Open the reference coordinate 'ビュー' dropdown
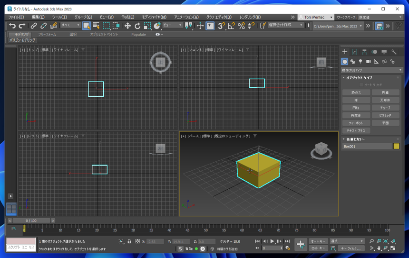The image size is (409, 258). coord(173,25)
